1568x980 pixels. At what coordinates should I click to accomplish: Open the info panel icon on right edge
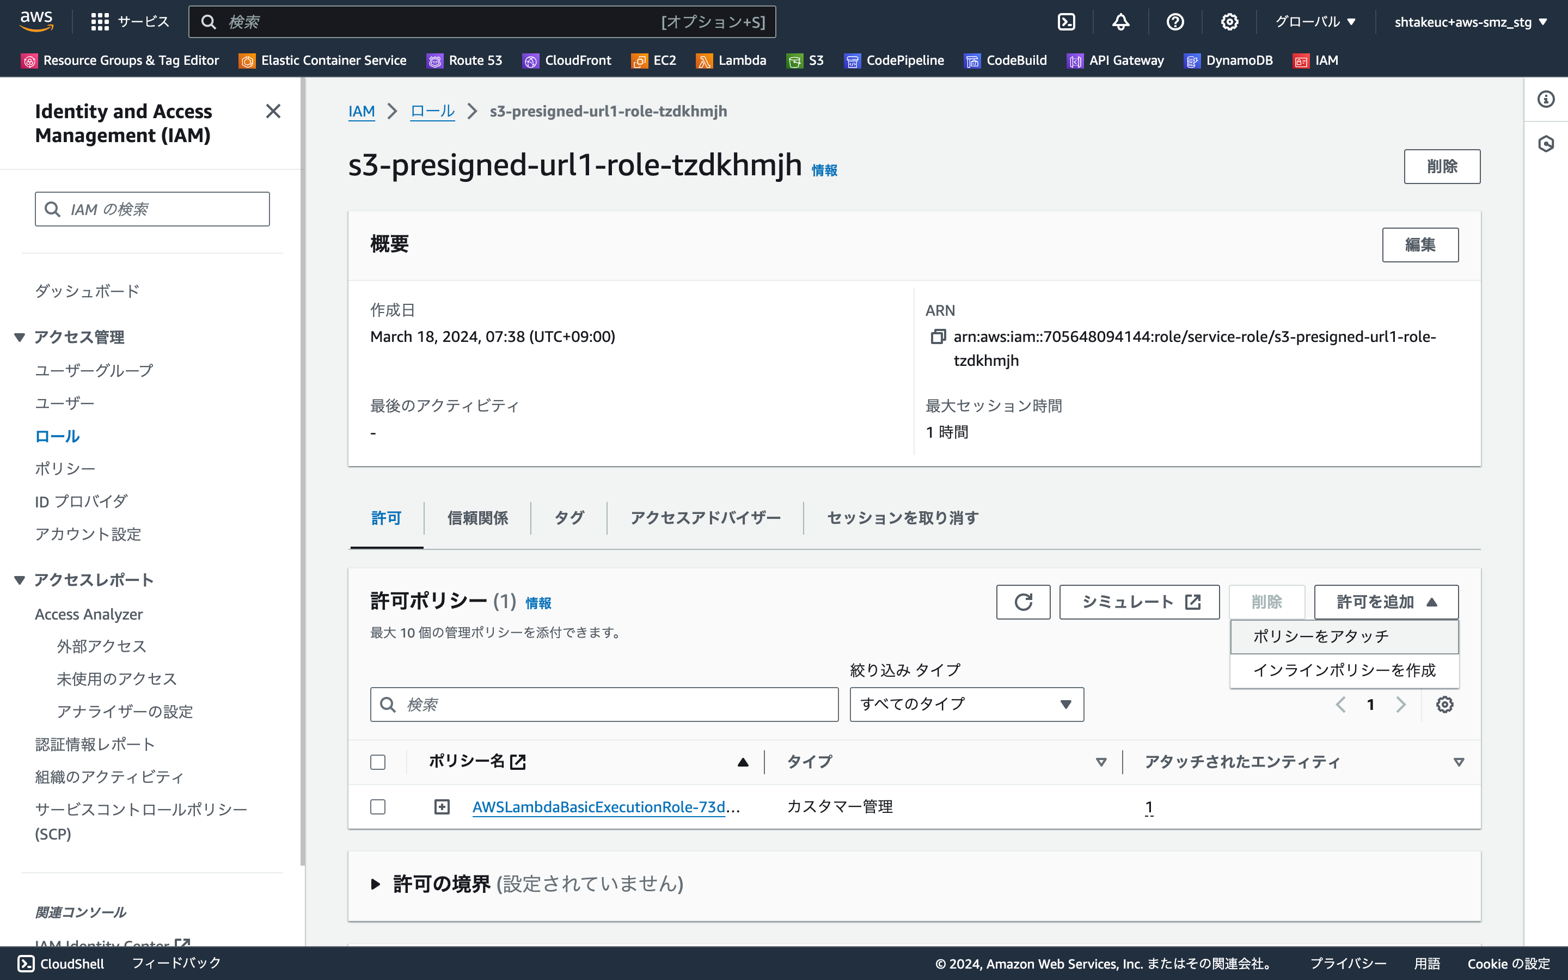(x=1546, y=99)
